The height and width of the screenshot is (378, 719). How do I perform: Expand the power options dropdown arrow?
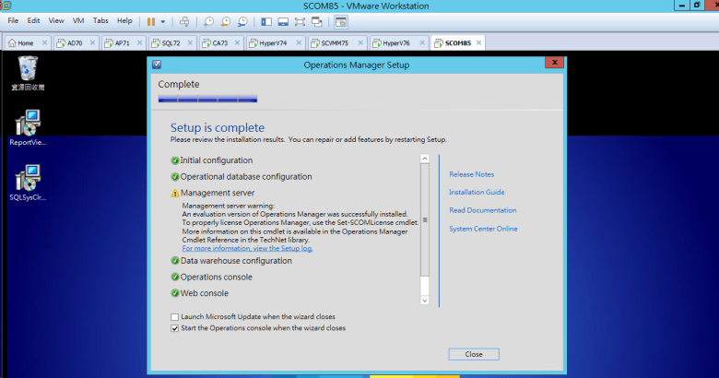[163, 20]
